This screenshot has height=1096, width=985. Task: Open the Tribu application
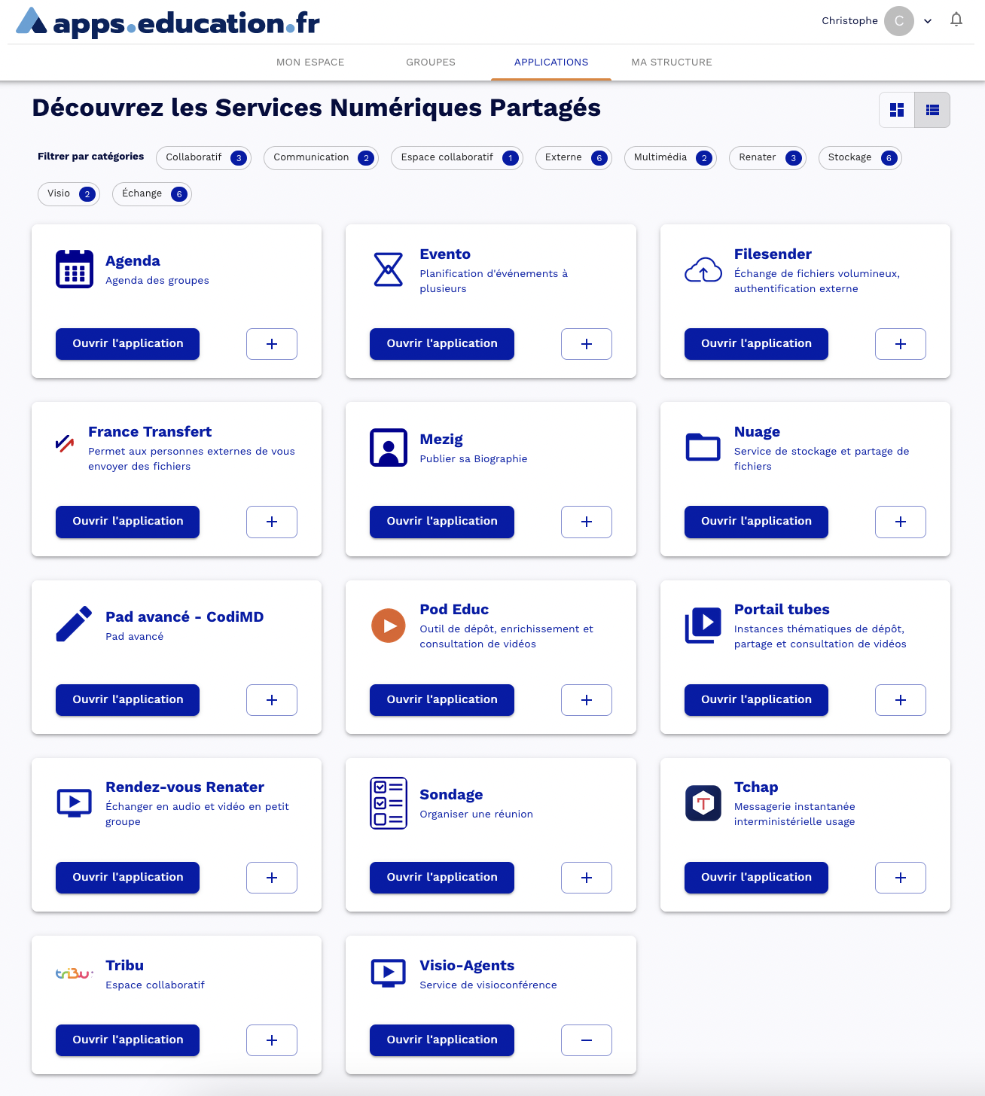128,1040
